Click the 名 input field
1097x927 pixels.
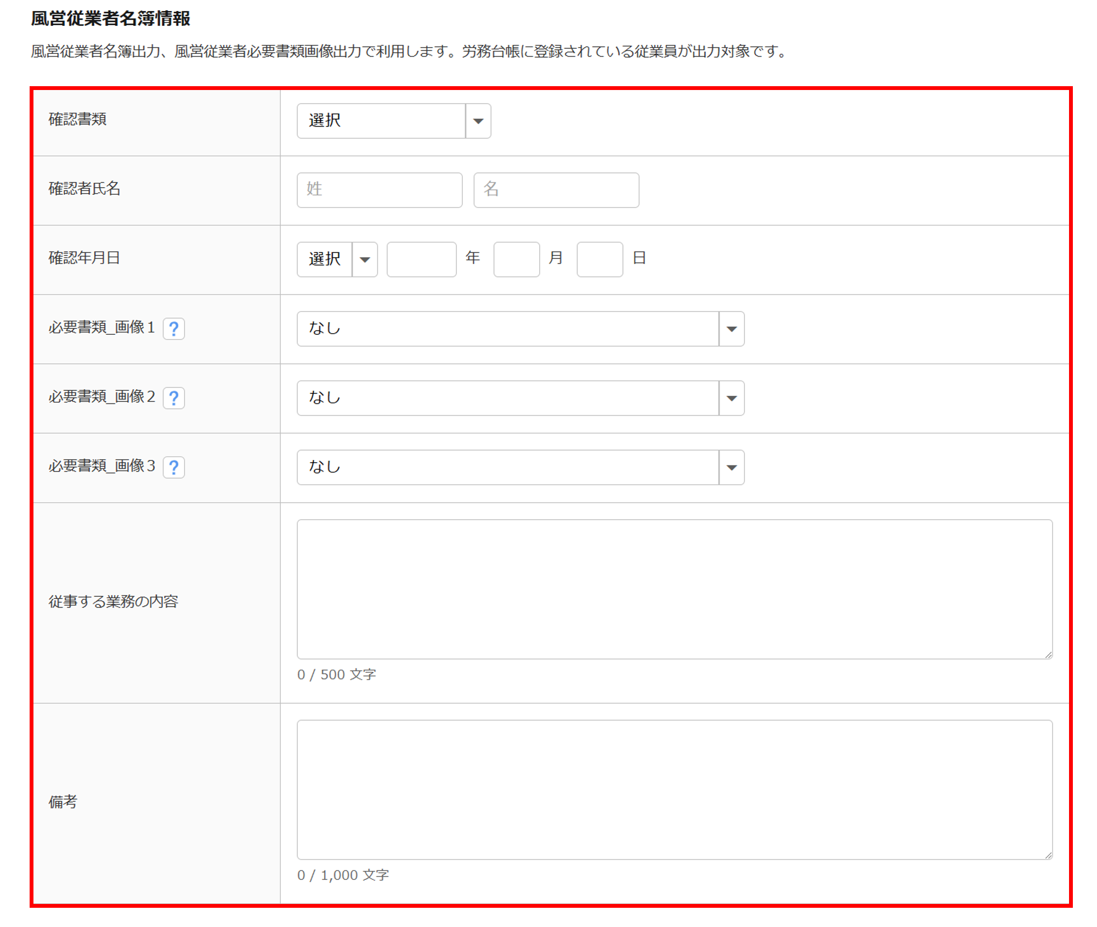(x=556, y=190)
